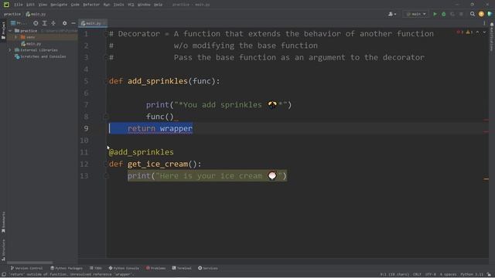Image resolution: width=495 pixels, height=278 pixels.
Task: Expand External Libraries node
Action: 10,50
